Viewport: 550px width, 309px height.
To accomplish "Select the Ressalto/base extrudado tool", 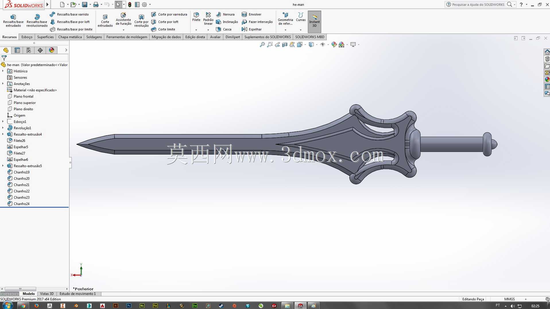I will 13,21.
